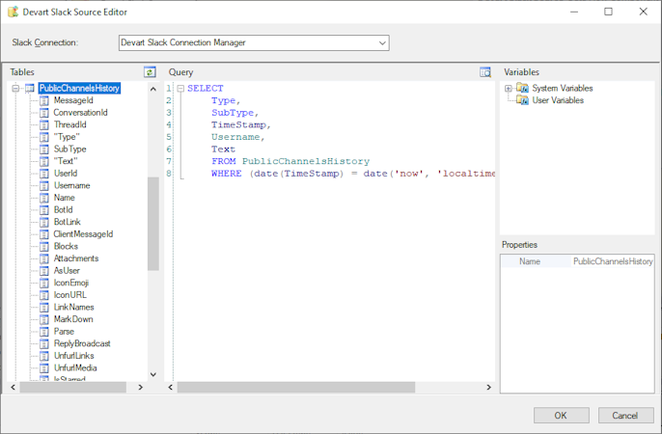Click the SubType line in query

tap(234, 113)
